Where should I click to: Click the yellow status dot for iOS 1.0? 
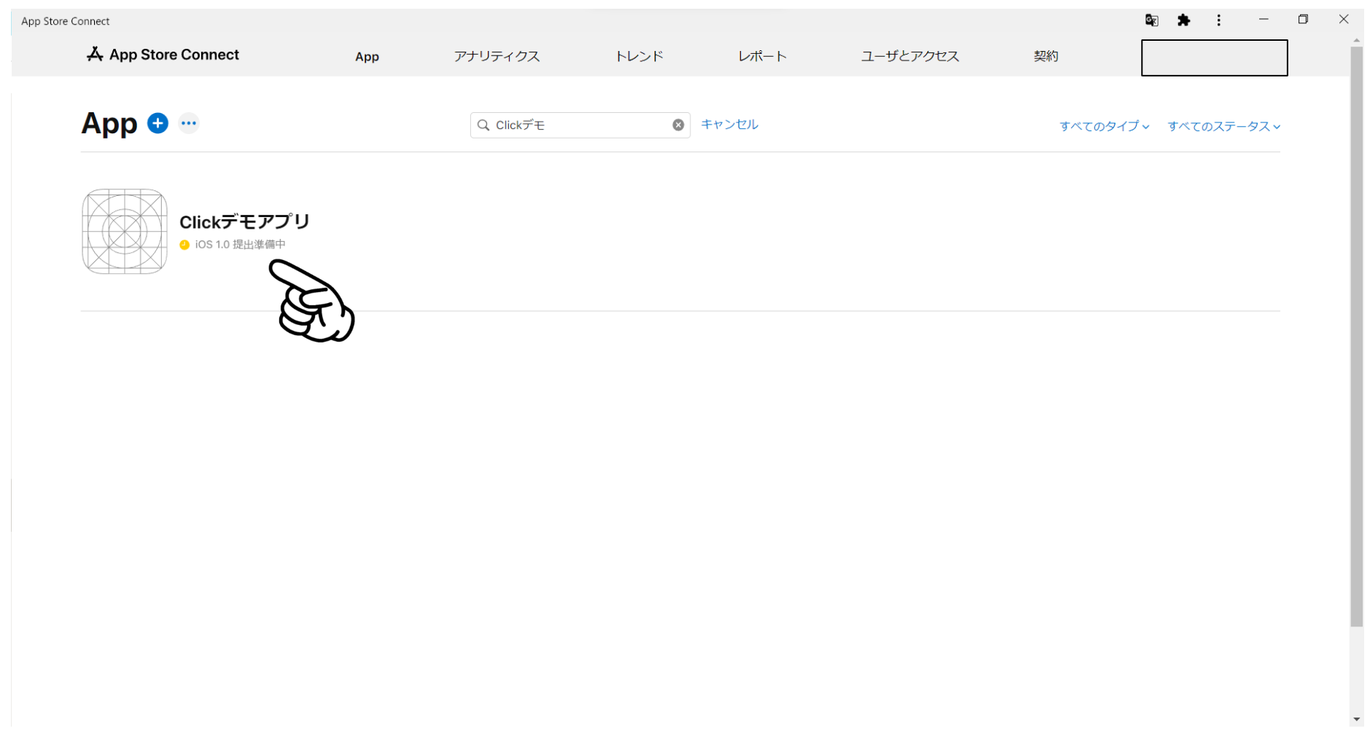(x=184, y=245)
